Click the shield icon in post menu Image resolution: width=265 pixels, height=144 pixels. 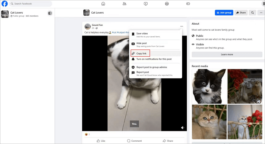pos(133,67)
